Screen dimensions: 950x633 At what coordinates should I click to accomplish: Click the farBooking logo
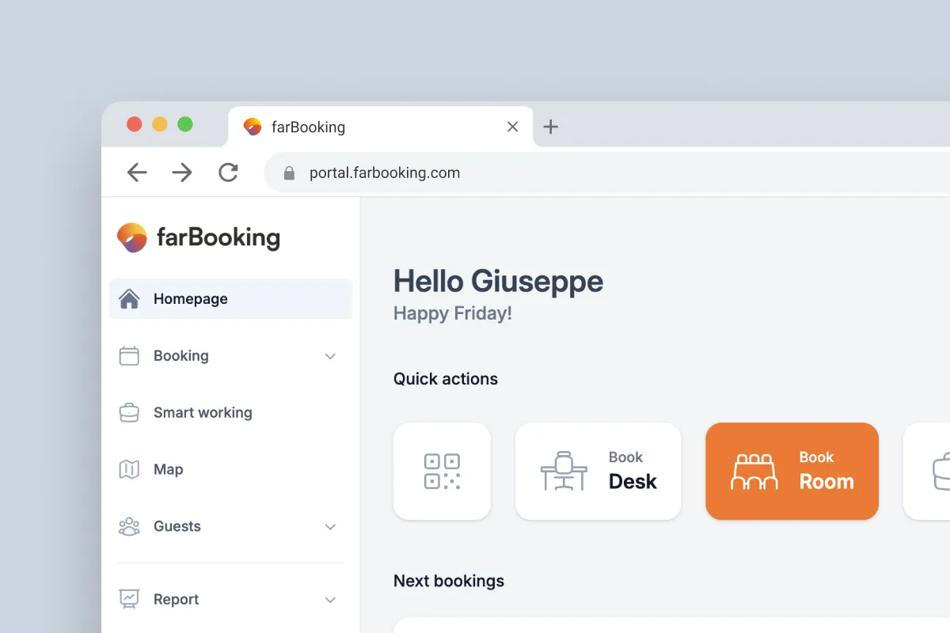coord(198,237)
